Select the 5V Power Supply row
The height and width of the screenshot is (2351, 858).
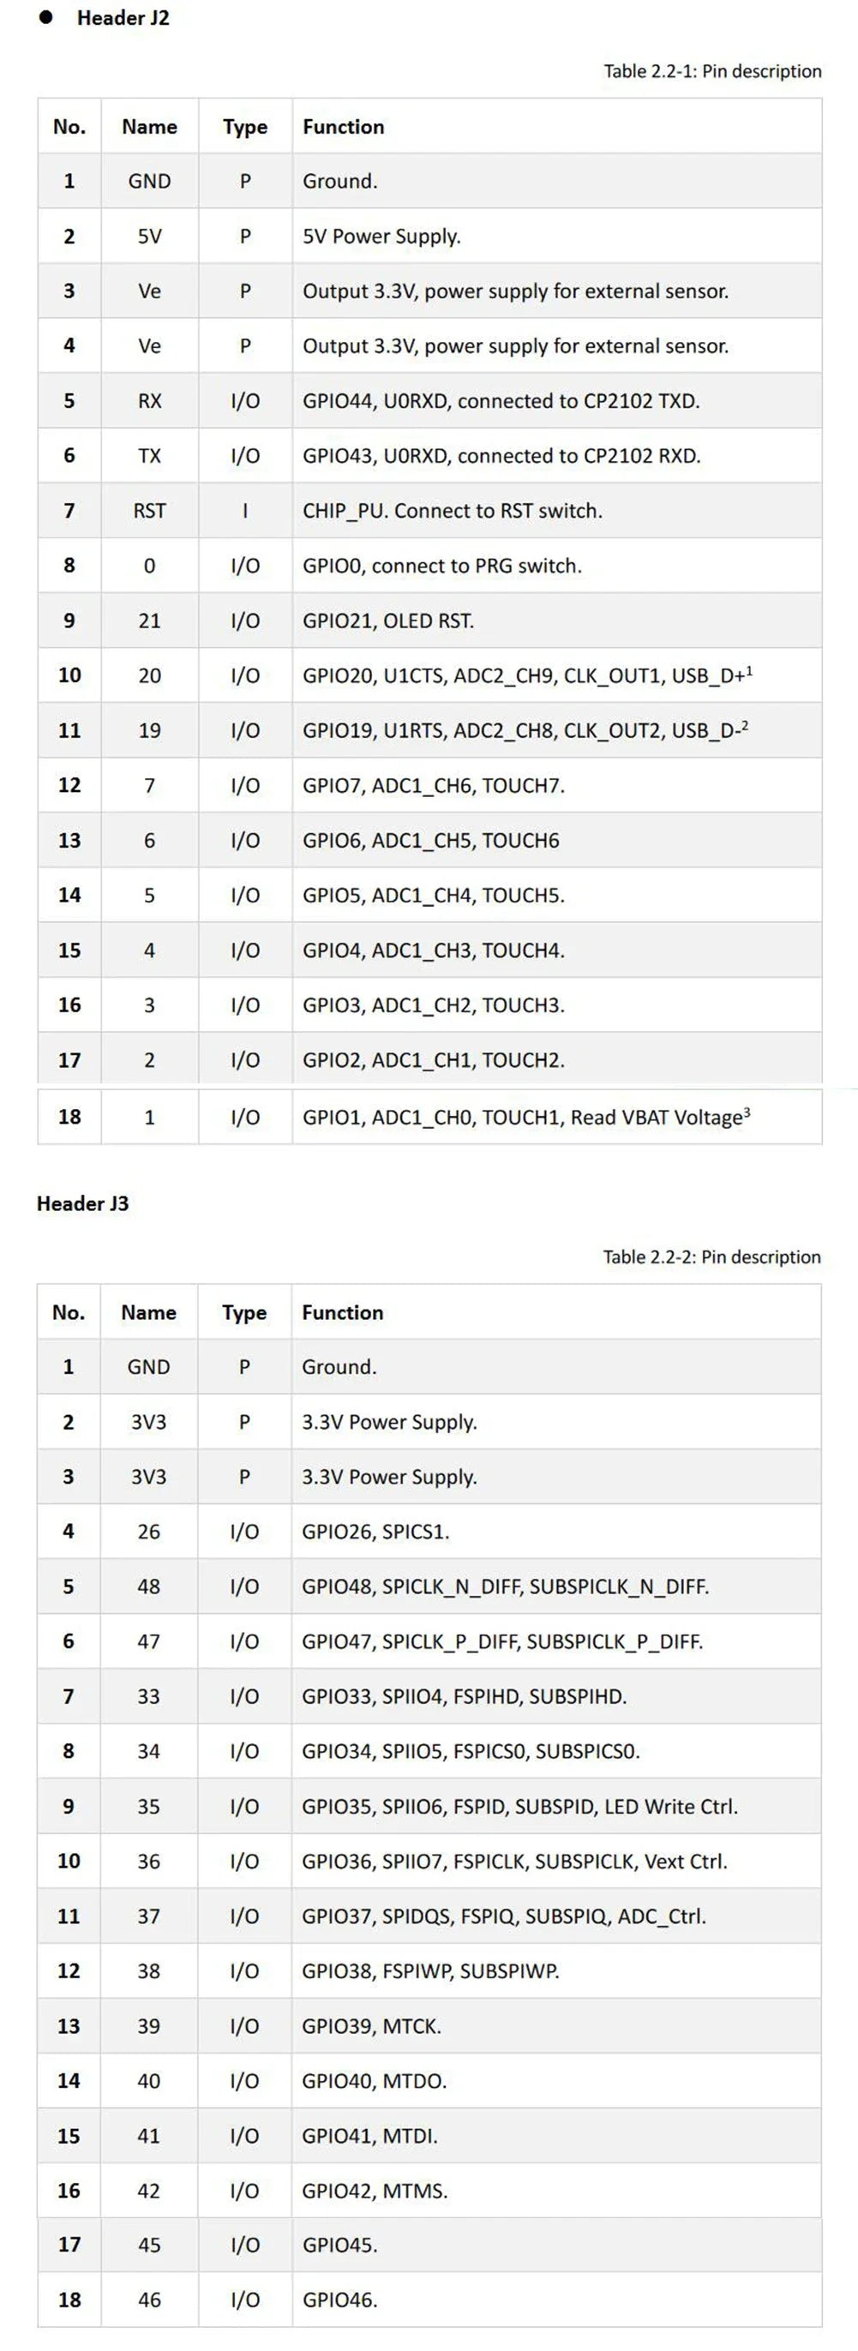429,237
